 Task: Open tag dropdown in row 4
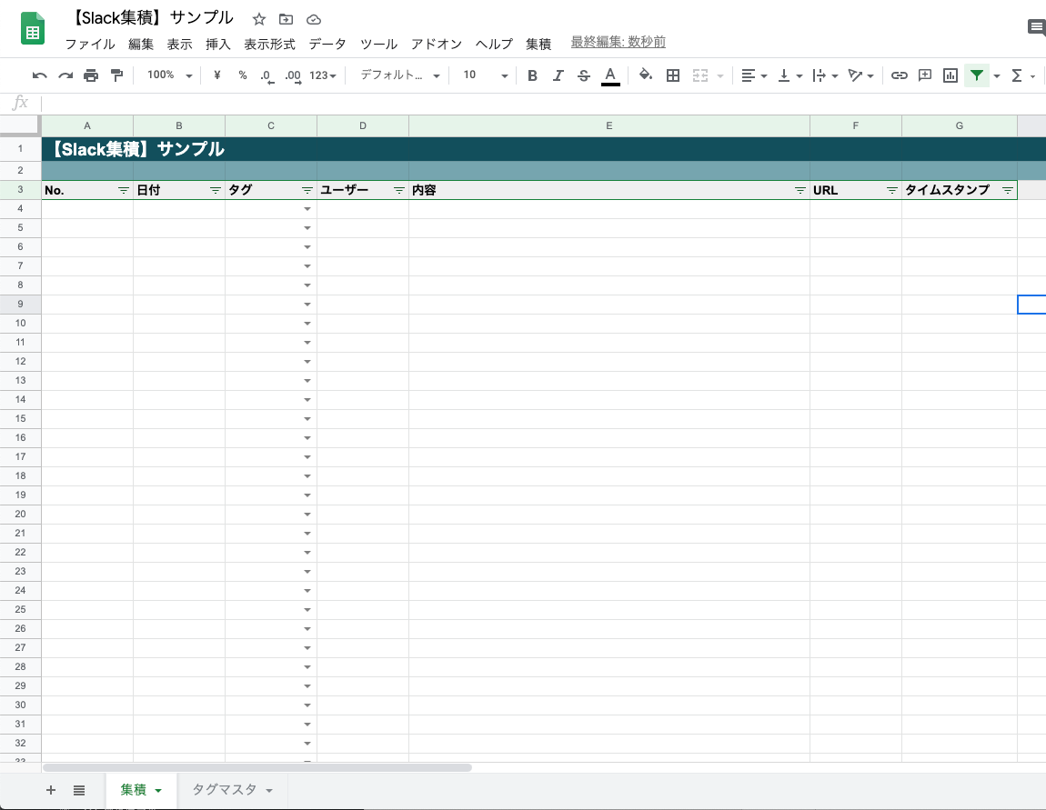click(307, 209)
